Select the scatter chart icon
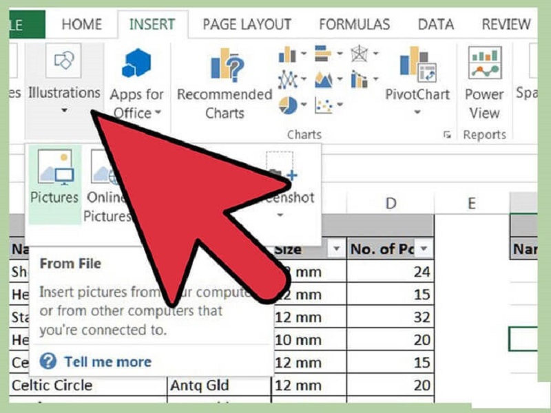 pos(324,105)
